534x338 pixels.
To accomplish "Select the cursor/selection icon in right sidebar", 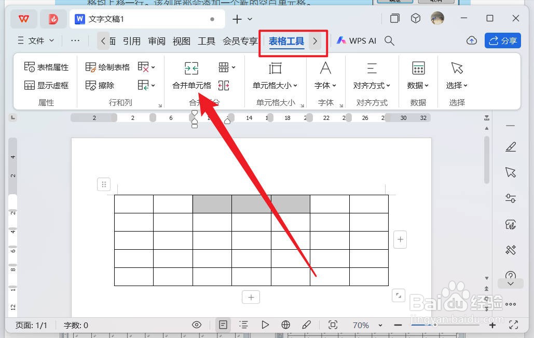I will coord(511,172).
